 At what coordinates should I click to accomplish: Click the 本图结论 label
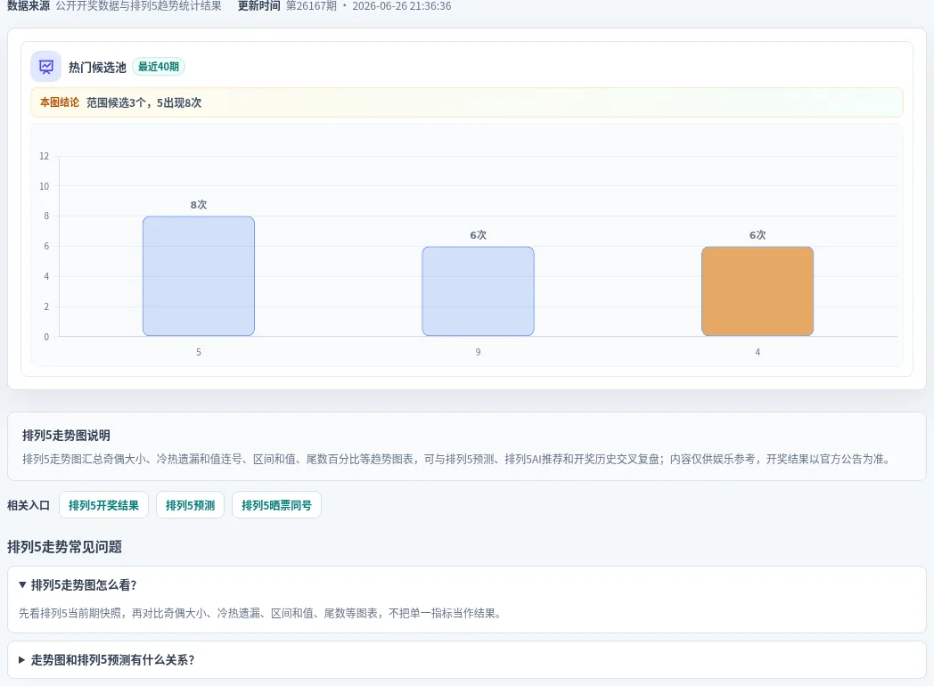click(60, 102)
